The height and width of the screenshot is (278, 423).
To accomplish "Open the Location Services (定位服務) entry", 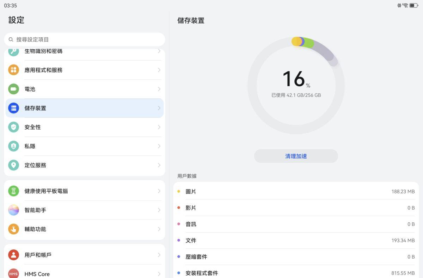I will pyautogui.click(x=85, y=165).
